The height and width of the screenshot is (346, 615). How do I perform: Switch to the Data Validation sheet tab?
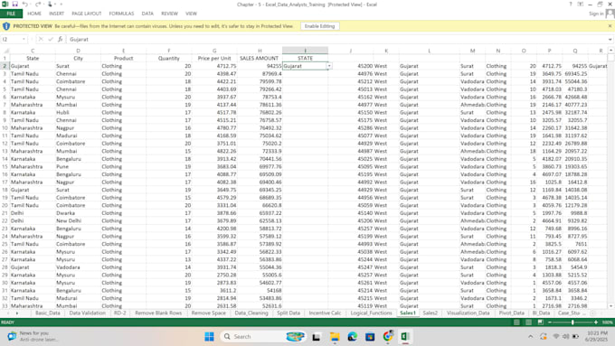[87, 313]
